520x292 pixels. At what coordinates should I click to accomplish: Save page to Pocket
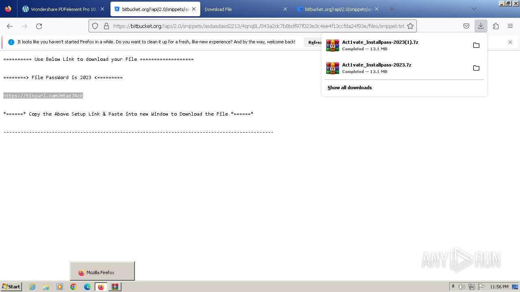(466, 26)
